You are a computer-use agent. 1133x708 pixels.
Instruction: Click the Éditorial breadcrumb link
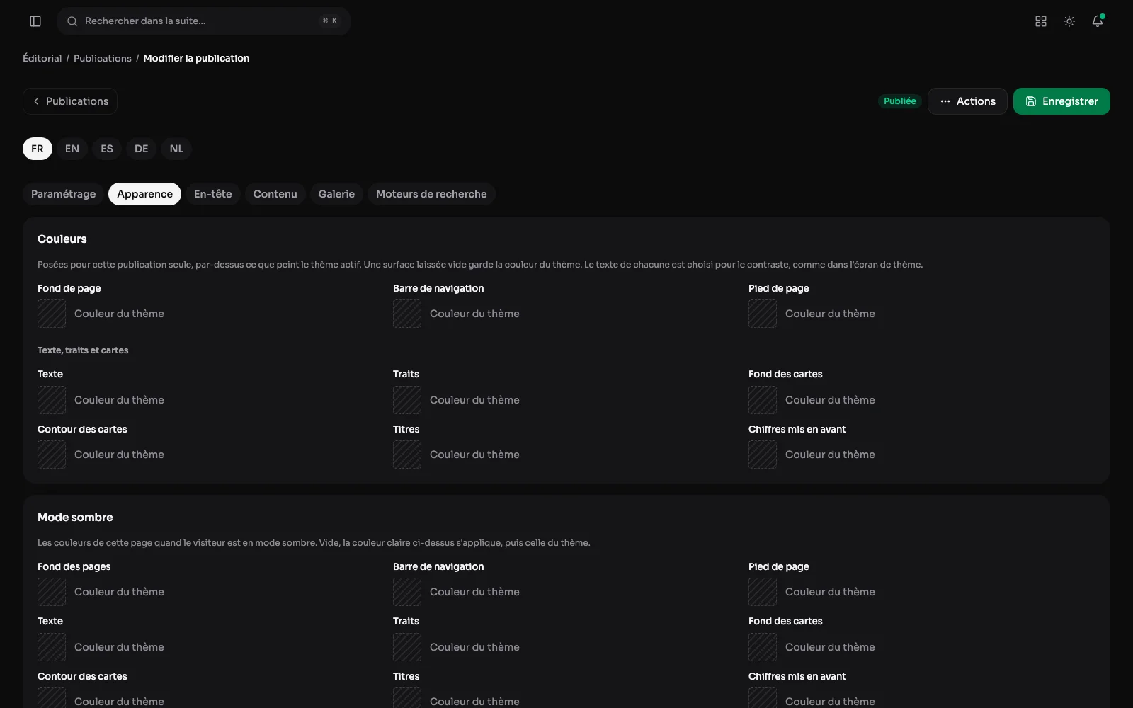pyautogui.click(x=42, y=58)
